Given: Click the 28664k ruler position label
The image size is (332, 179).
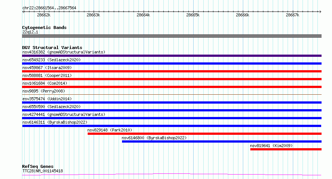Looking at the screenshot, I should [x=143, y=15].
